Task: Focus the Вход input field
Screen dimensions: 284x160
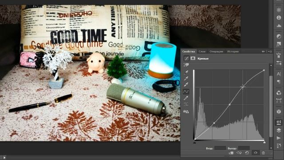Action: pyautogui.click(x=220, y=148)
